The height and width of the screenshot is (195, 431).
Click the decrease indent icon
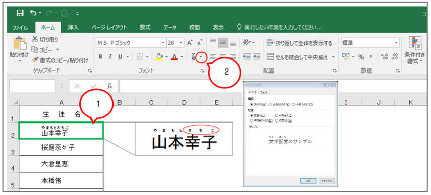click(246, 57)
